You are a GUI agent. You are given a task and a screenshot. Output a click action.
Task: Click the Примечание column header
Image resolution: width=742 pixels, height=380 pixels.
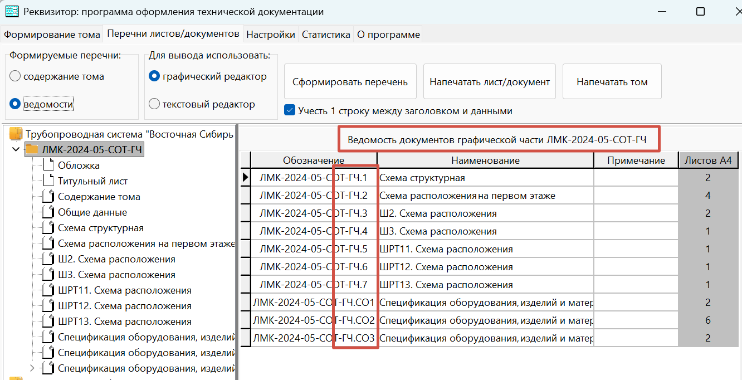click(x=636, y=160)
